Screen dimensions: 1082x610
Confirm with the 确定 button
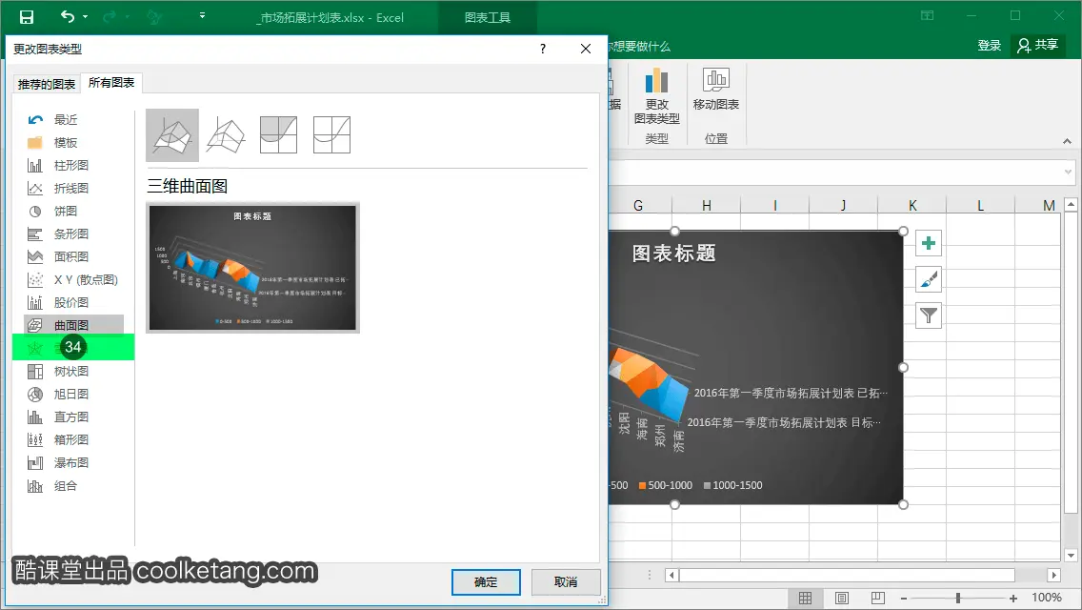486,581
